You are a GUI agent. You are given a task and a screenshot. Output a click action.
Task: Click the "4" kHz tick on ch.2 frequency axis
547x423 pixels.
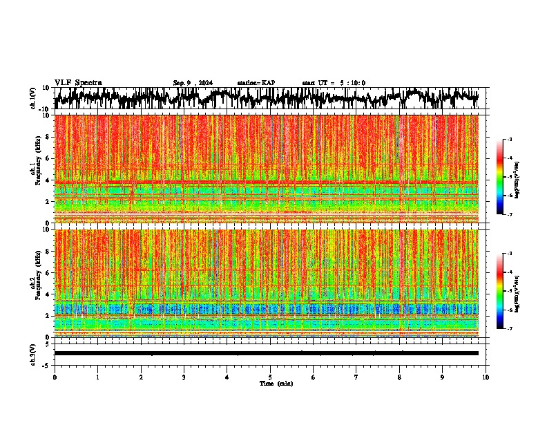(49, 294)
